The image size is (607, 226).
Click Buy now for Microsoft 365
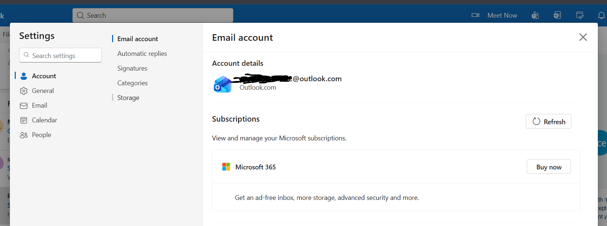pyautogui.click(x=549, y=167)
